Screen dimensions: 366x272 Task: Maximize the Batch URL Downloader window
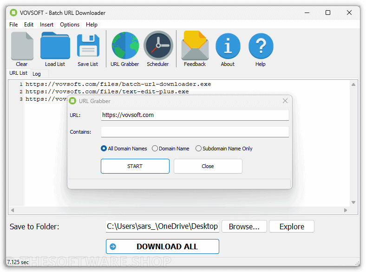point(328,13)
